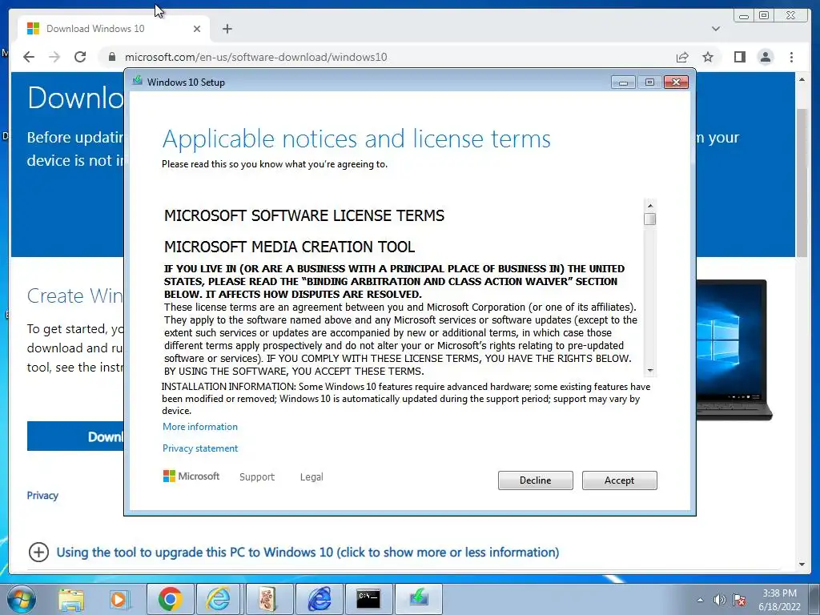Click the Windows 10 Setup title icon
The width and height of the screenshot is (820, 615).
click(138, 81)
